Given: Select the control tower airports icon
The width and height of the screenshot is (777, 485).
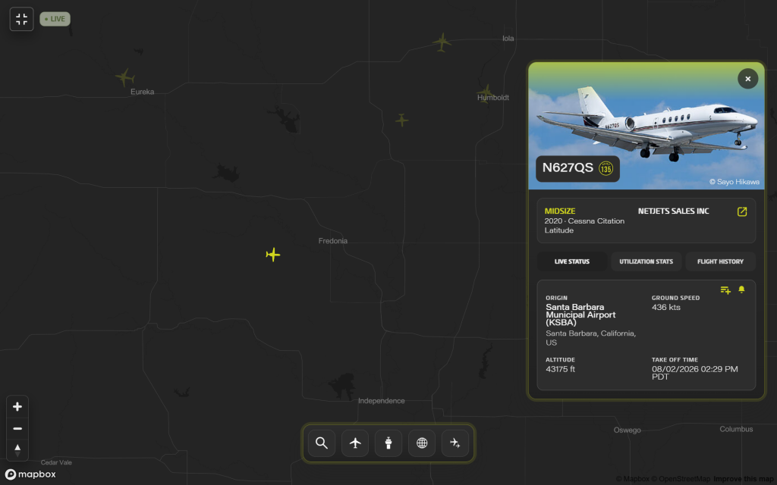Looking at the screenshot, I should (x=388, y=443).
